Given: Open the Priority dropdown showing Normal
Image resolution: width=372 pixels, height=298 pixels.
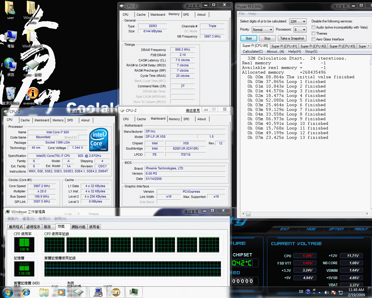Looking at the screenshot, I should [x=262, y=29].
